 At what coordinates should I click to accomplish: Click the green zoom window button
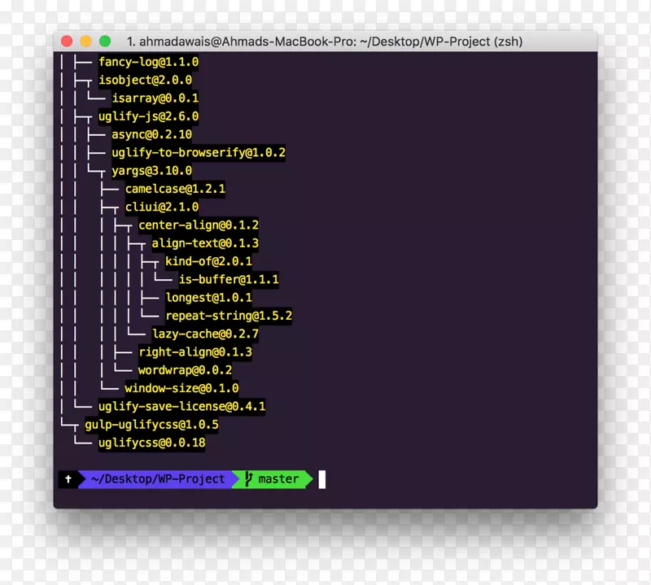[x=105, y=41]
